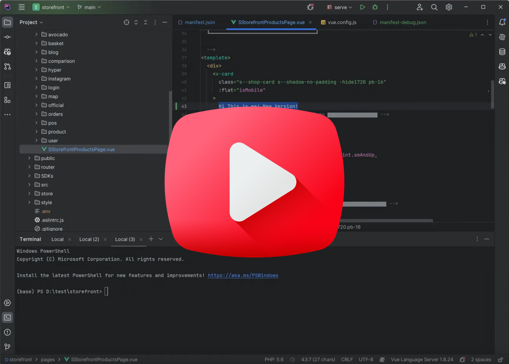Add a new terminal session
This screenshot has width=509, height=364.
[151, 239]
